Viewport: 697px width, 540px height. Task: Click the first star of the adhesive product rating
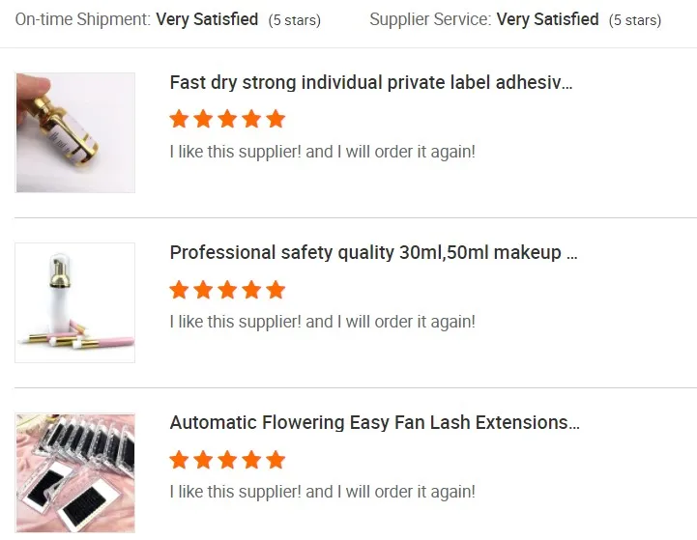[179, 119]
